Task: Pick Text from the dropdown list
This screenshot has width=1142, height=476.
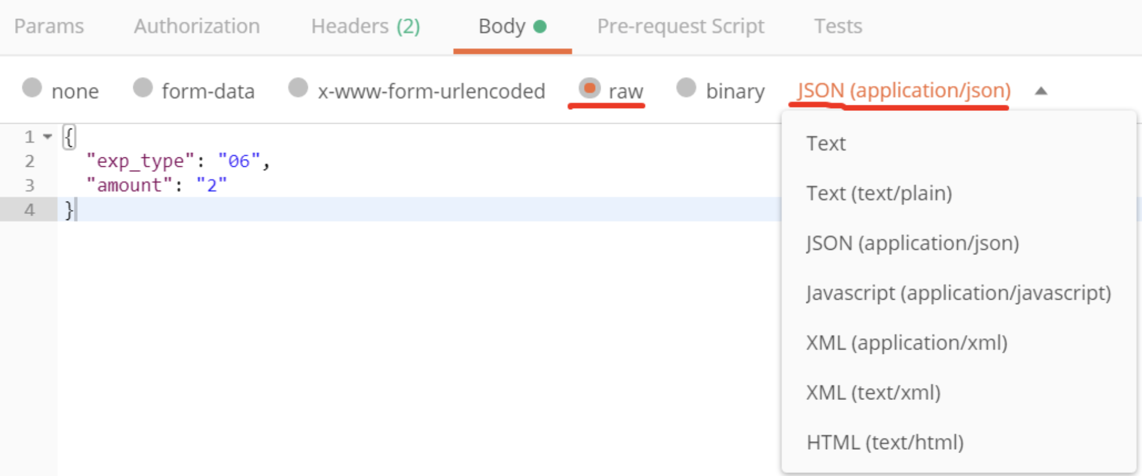Action: coord(958,143)
